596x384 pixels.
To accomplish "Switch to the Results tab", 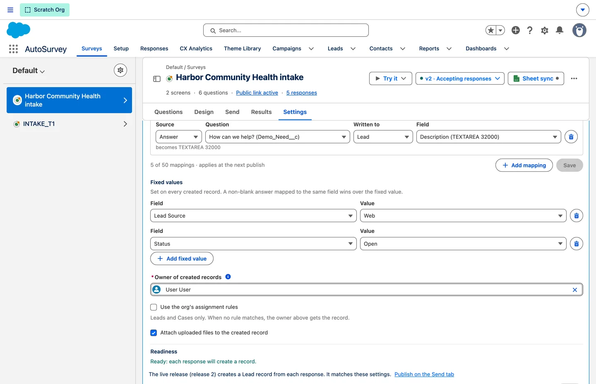I will (262, 112).
